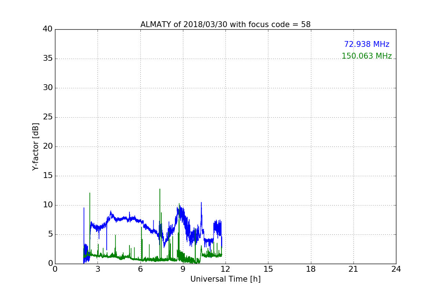Click the Y-factor [dB] axis label
The image size is (440, 293).
pos(36,146)
